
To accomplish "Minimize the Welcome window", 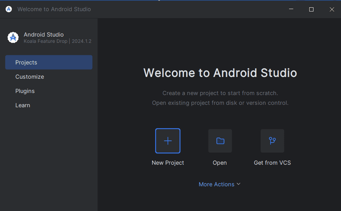I will (x=291, y=9).
